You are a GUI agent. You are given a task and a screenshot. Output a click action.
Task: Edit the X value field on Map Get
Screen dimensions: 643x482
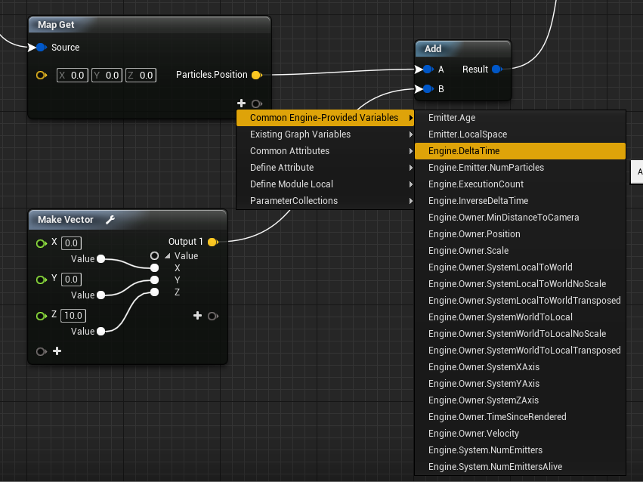[73, 76]
